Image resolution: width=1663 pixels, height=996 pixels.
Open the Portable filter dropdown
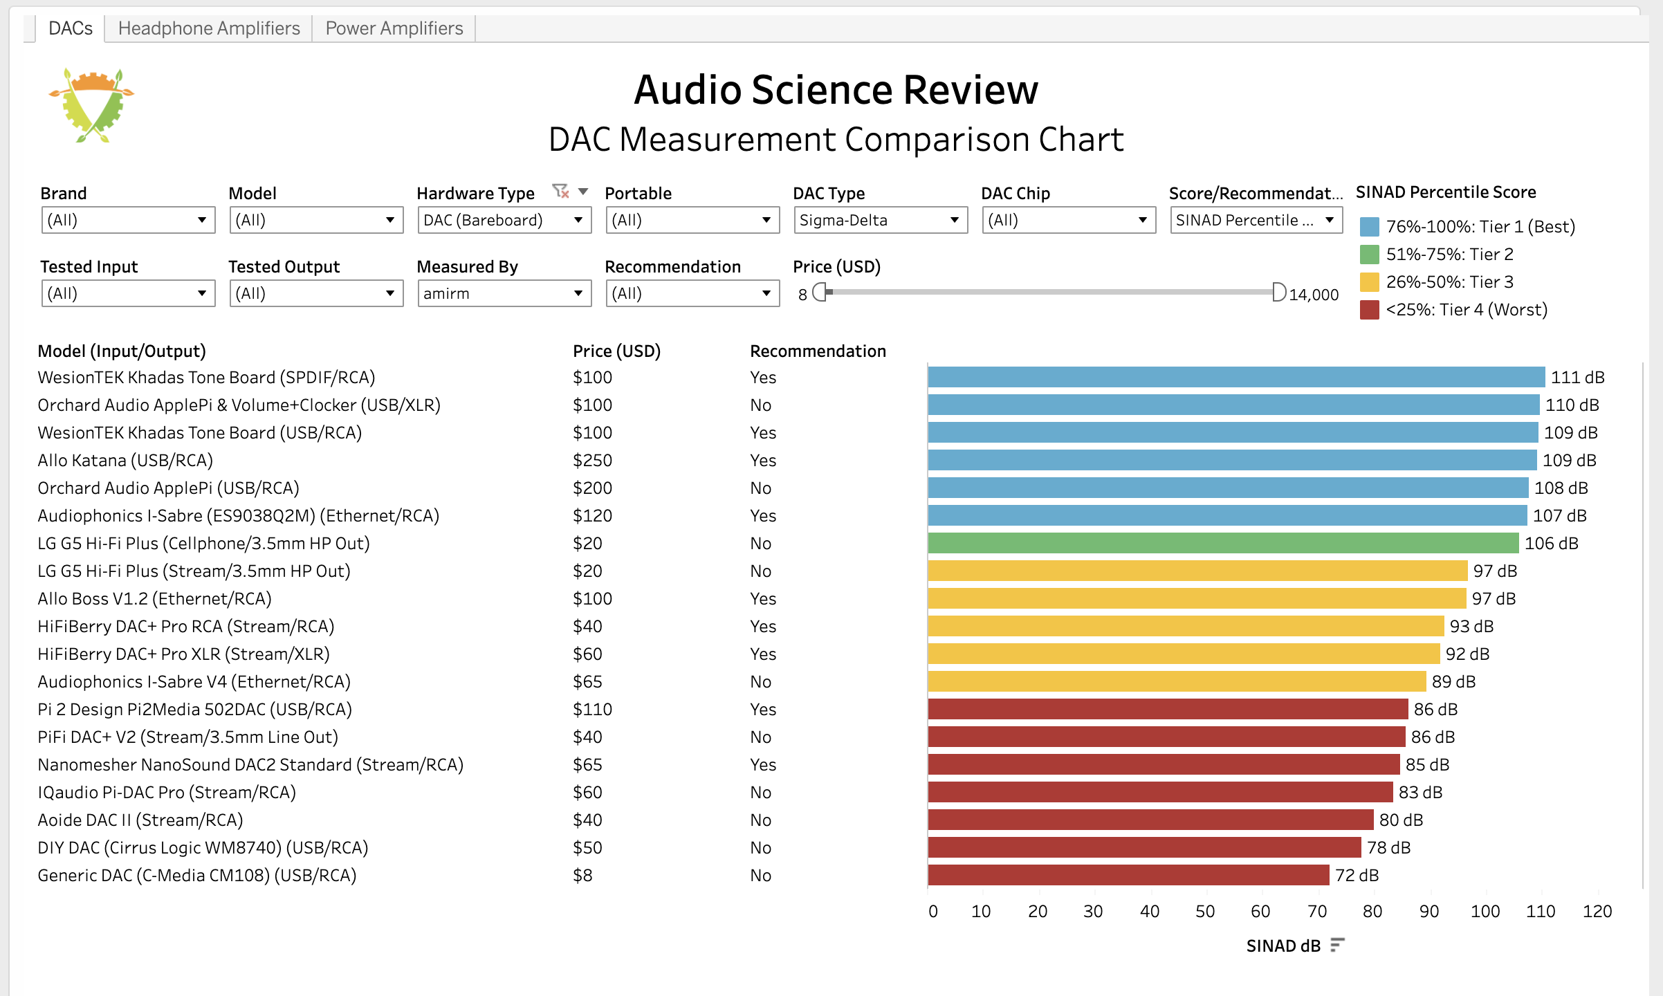(692, 220)
